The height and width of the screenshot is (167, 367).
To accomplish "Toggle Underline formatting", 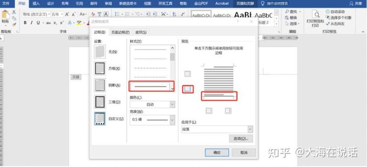I will pyautogui.click(x=38, y=23).
